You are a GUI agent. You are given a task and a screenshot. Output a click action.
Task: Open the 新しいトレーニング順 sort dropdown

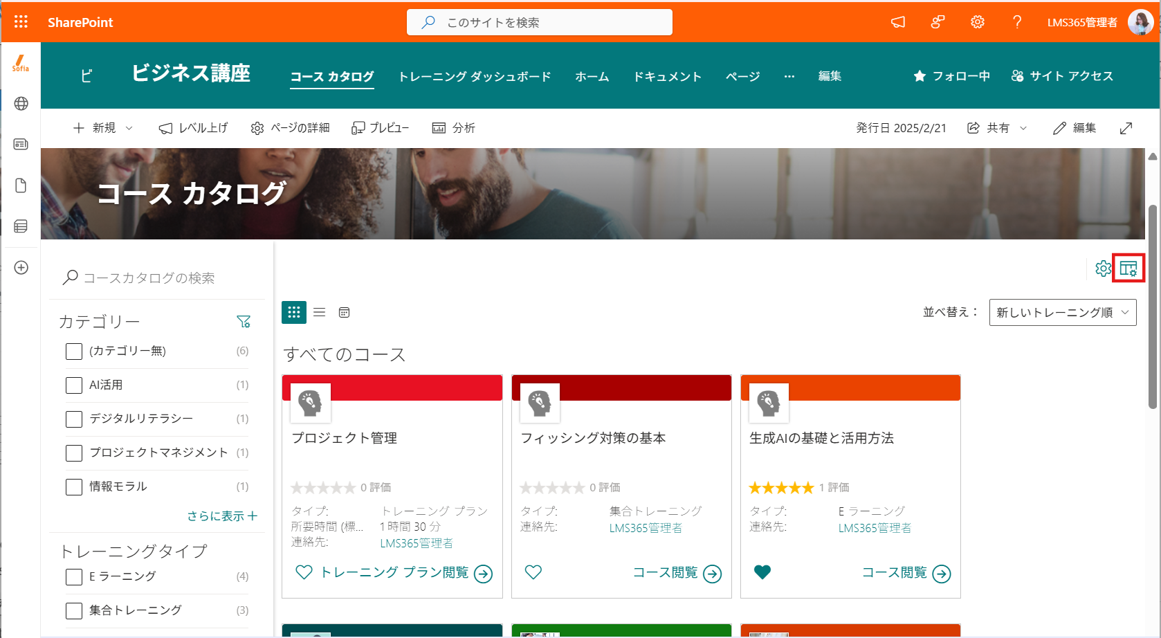click(1063, 313)
